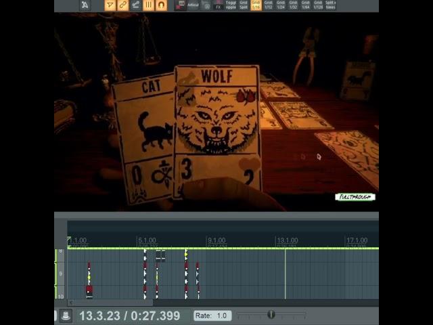Click the horizontal timeline scrollbar thumb
Image resolution: width=433 pixels, height=325 pixels.
(114, 303)
